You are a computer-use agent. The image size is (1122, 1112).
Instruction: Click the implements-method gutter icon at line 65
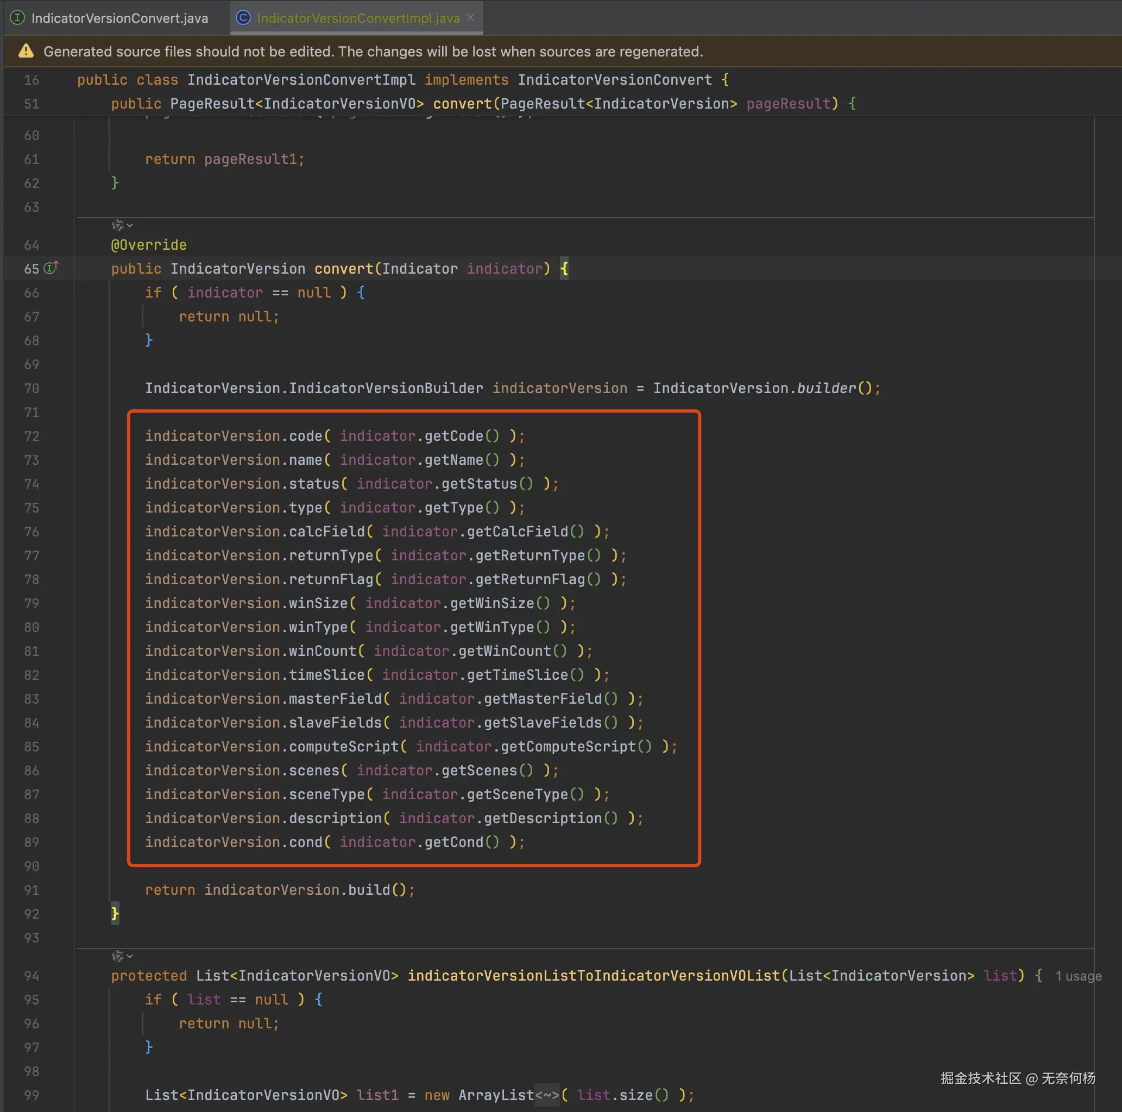[x=51, y=268]
